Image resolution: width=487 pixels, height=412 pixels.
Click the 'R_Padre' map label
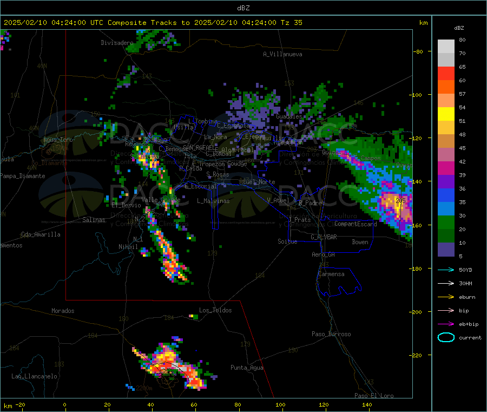pos(310,203)
